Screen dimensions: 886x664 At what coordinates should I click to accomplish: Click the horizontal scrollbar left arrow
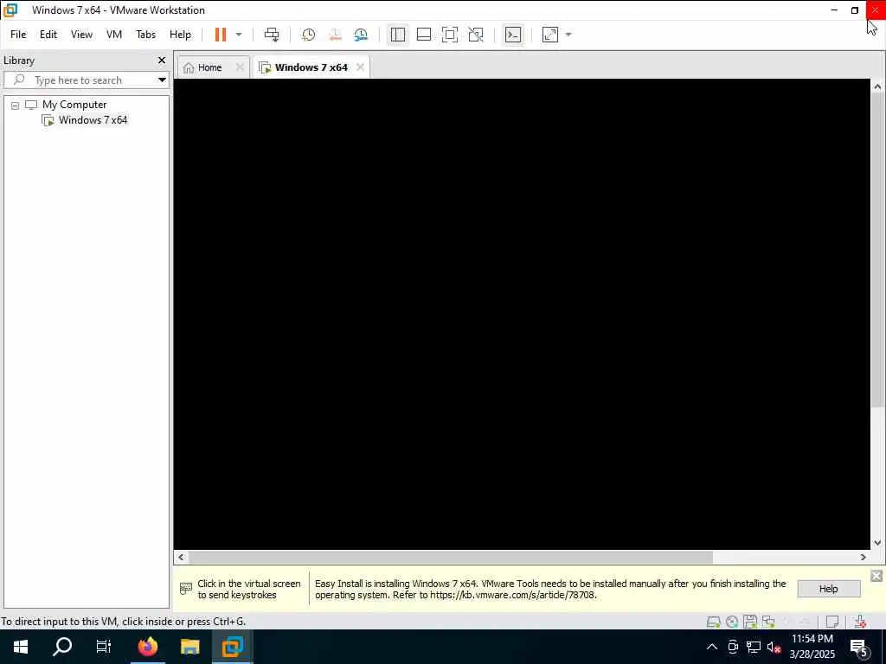pyautogui.click(x=181, y=558)
